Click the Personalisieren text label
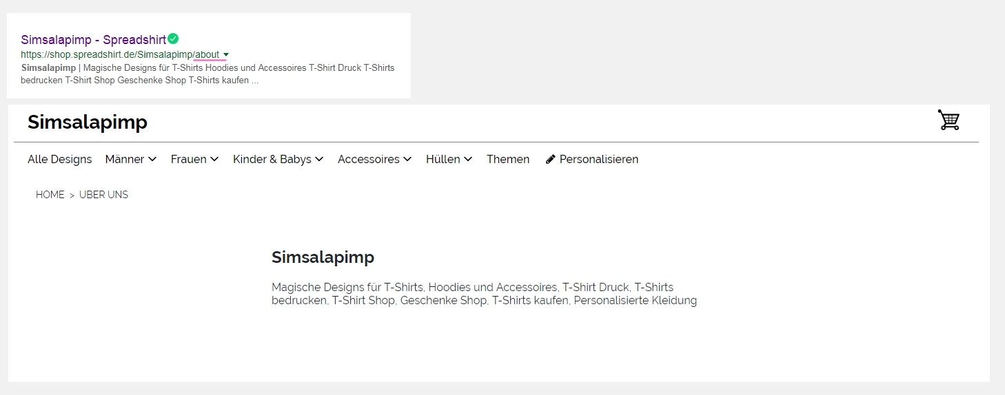This screenshot has width=1005, height=395. [x=598, y=160]
